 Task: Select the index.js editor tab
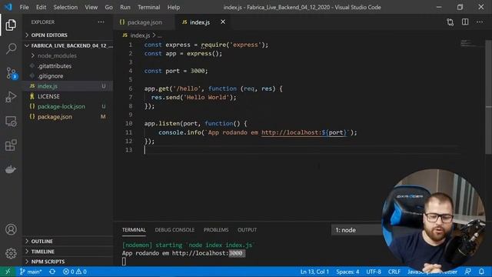pos(200,22)
